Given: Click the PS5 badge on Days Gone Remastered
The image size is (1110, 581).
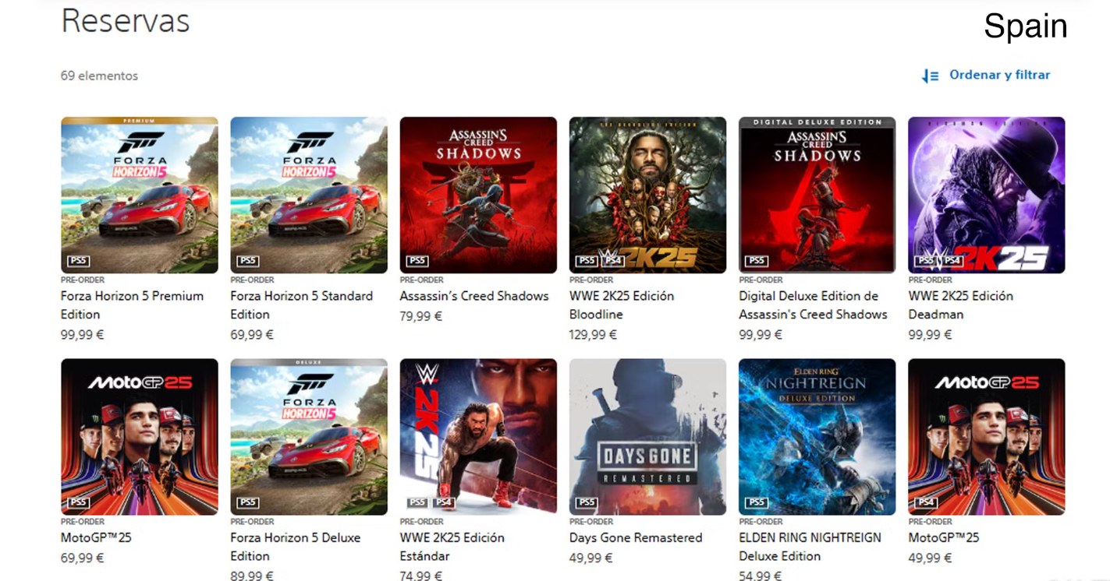Looking at the screenshot, I should [587, 502].
